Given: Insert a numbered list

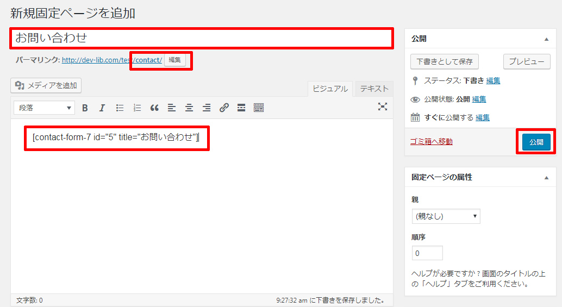Looking at the screenshot, I should pos(137,108).
